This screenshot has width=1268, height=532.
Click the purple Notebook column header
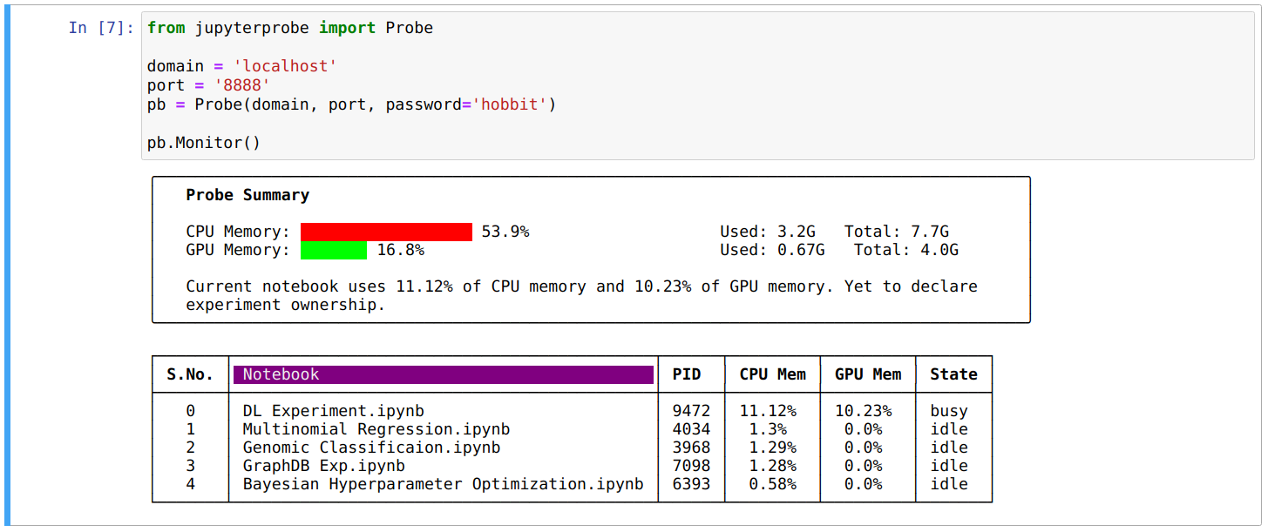point(443,374)
